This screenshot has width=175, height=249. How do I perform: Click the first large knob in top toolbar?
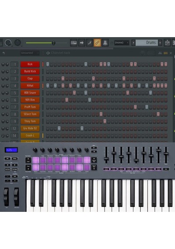[x=8, y=43]
